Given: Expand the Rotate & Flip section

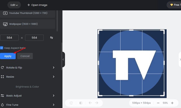Looking at the screenshot, I should [27, 68].
